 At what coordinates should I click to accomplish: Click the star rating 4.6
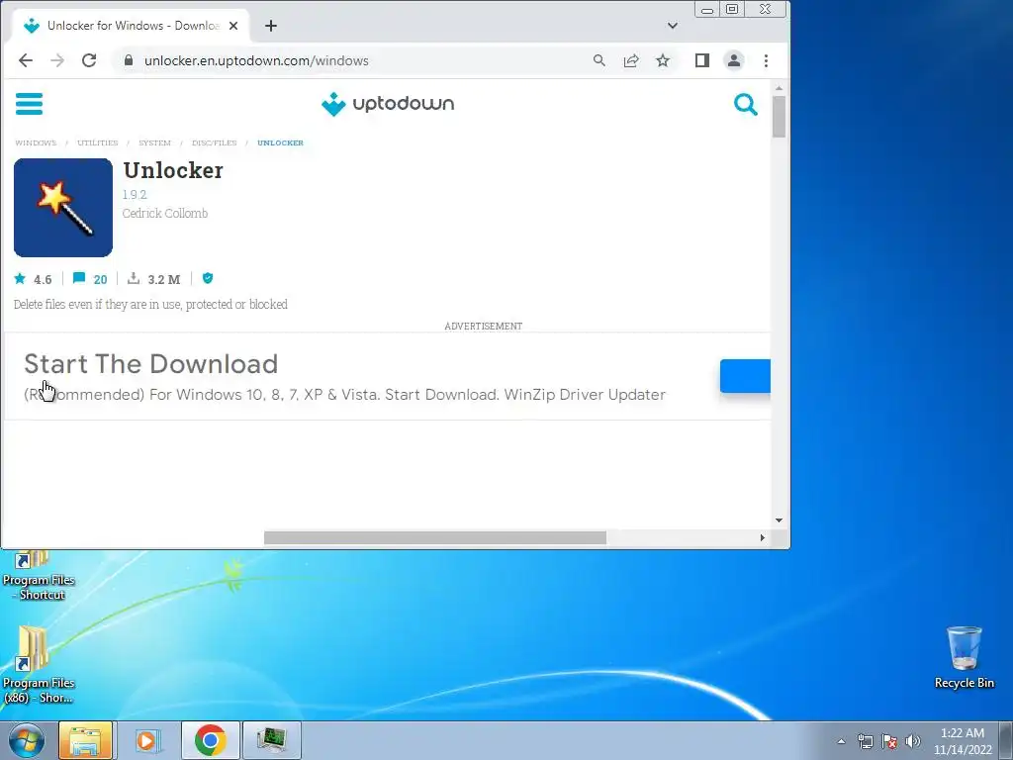point(33,279)
